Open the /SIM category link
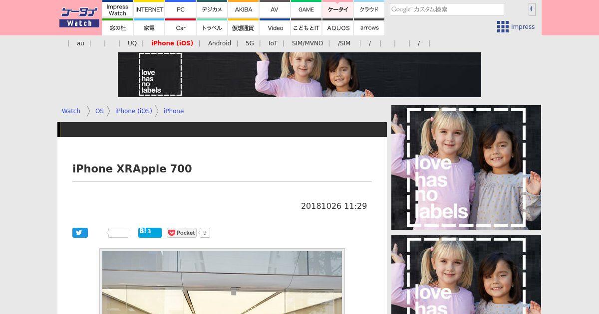599x314 pixels. [344, 43]
